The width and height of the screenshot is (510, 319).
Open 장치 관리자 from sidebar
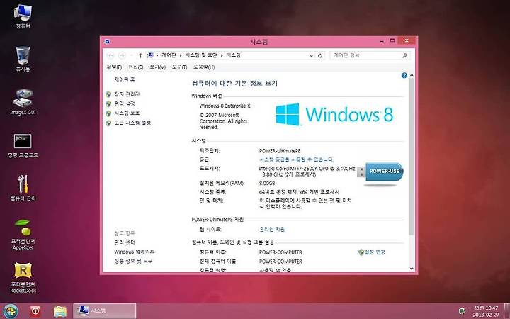(x=127, y=94)
